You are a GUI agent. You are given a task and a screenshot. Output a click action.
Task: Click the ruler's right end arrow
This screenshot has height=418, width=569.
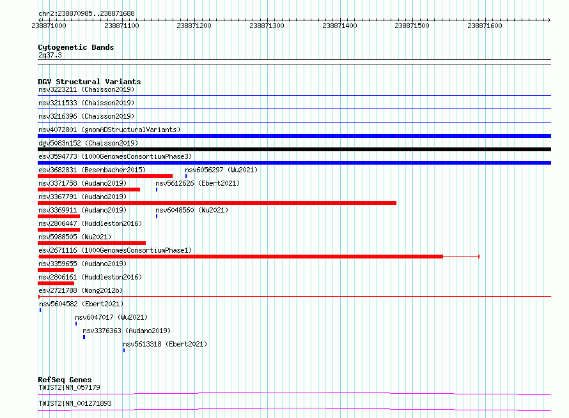[549, 20]
